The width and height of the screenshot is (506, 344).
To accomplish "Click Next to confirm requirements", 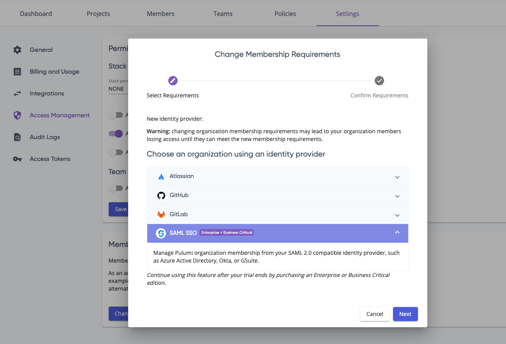I will point(405,314).
